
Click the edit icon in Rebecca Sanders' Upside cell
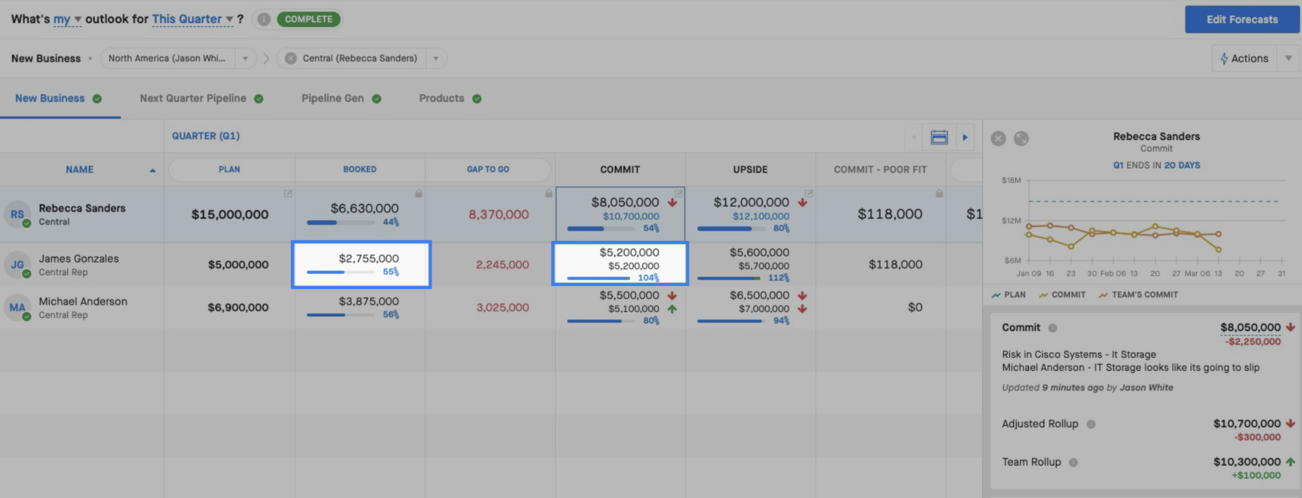tap(808, 193)
